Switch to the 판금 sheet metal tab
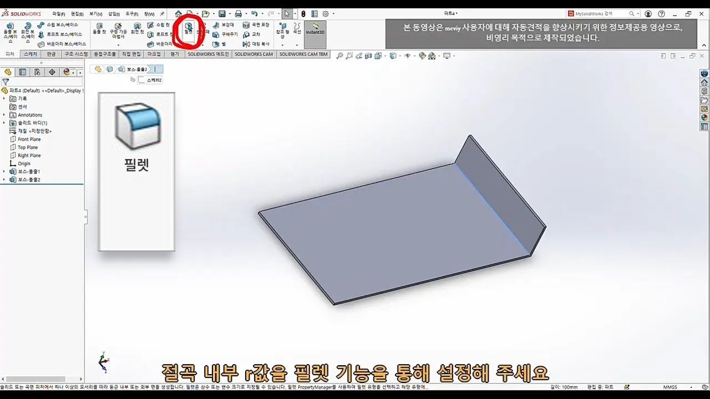The height and width of the screenshot is (399, 710). coord(51,54)
